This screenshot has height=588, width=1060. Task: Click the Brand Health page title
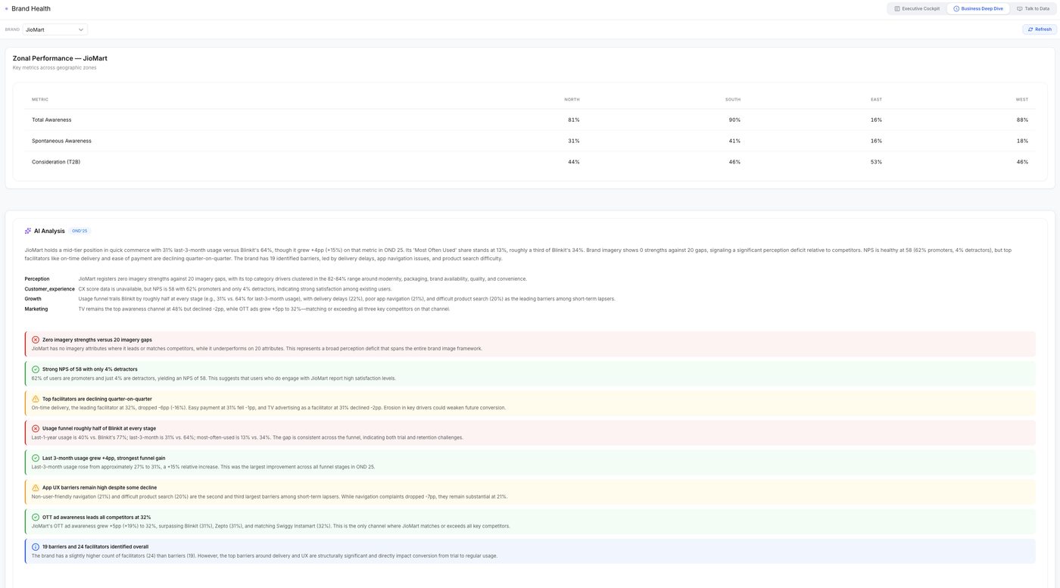31,8
